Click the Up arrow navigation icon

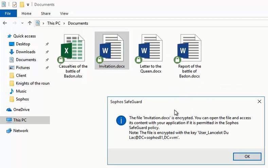coord(30,23)
